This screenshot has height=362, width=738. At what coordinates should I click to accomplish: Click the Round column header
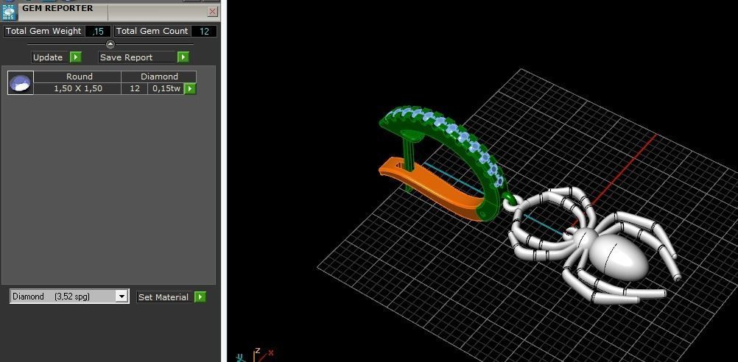77,77
